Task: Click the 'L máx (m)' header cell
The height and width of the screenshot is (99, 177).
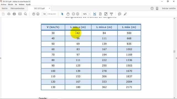Action: (x=129, y=27)
